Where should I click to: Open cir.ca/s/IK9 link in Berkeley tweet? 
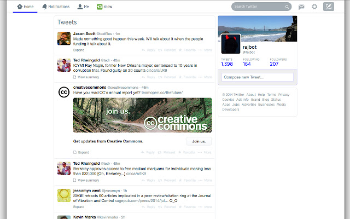[x=136, y=174]
